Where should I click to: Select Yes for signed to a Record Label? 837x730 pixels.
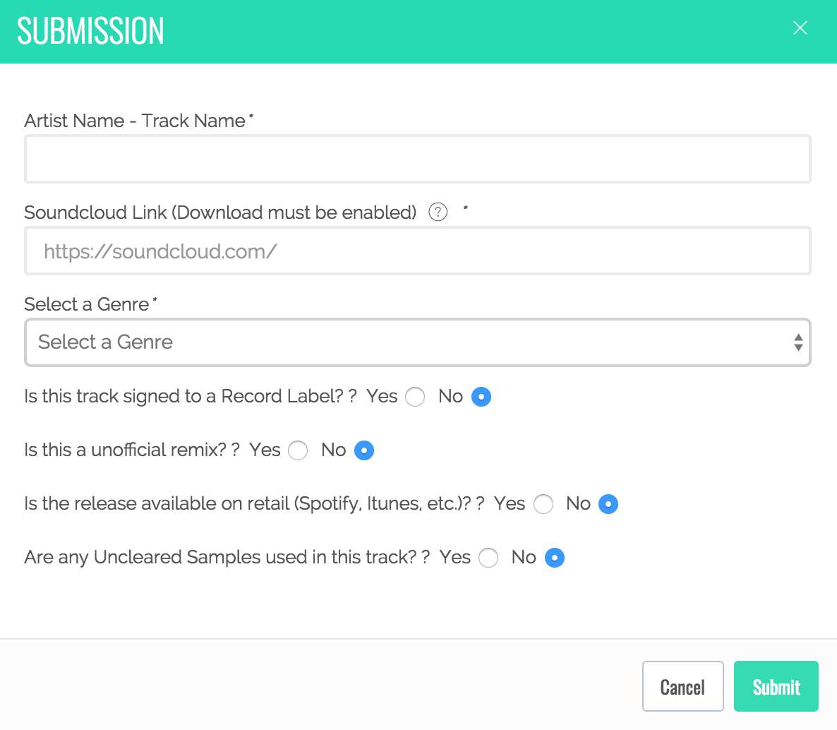coord(415,397)
